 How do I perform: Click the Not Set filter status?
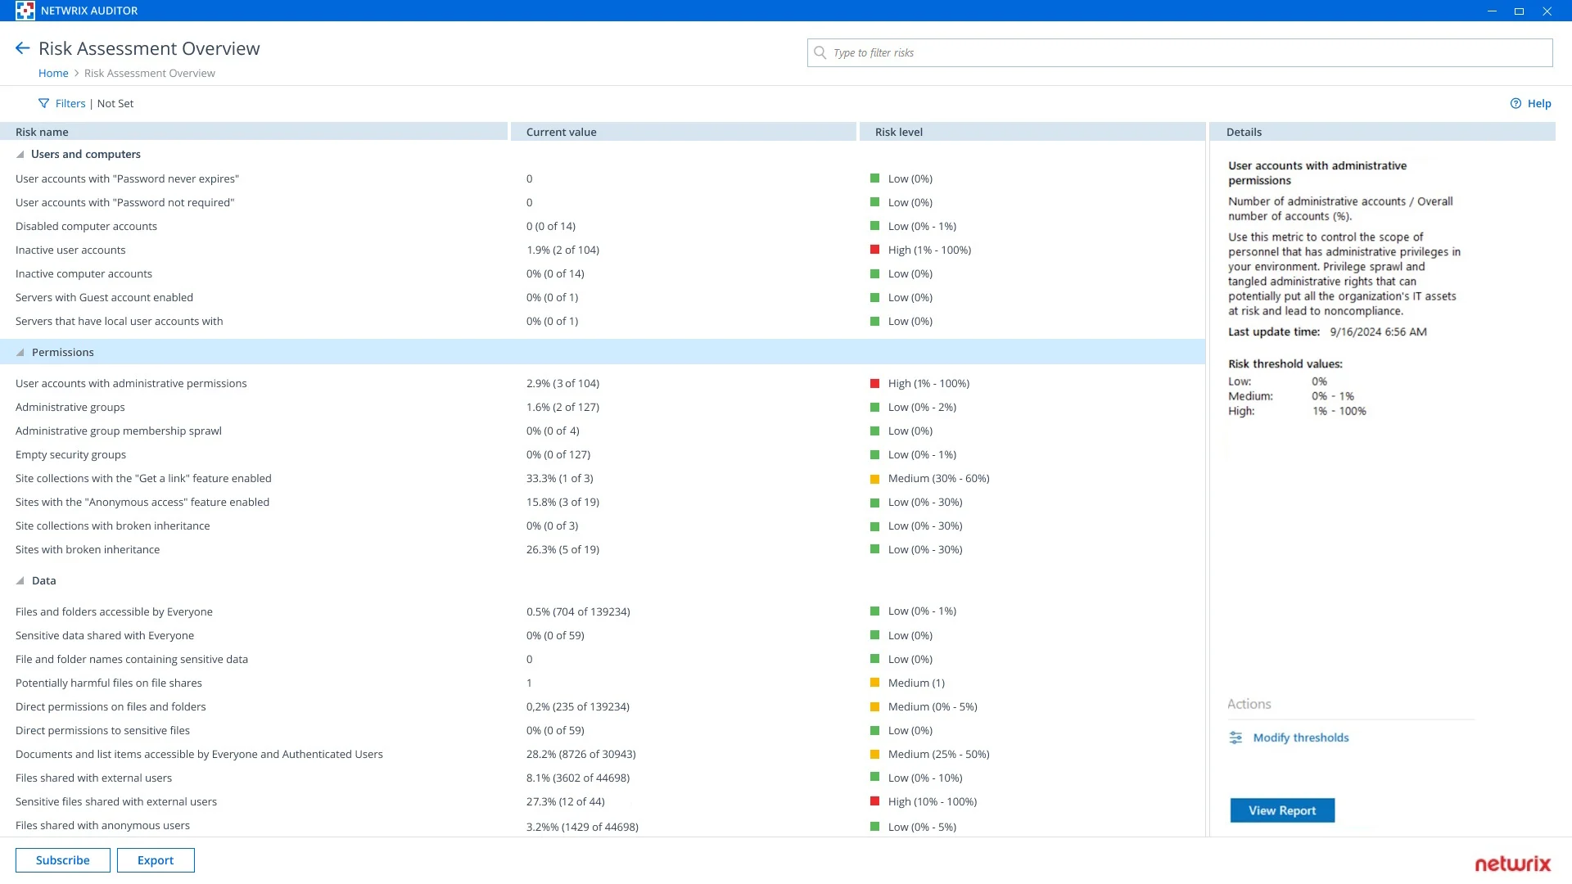tap(115, 104)
